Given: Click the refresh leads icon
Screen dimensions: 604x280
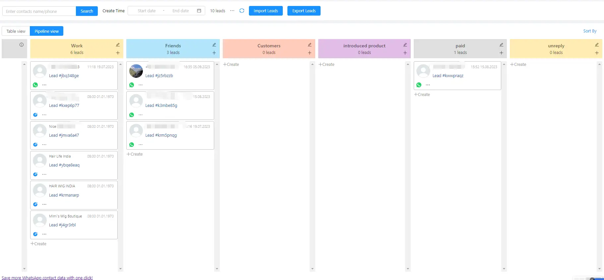Looking at the screenshot, I should [x=242, y=11].
